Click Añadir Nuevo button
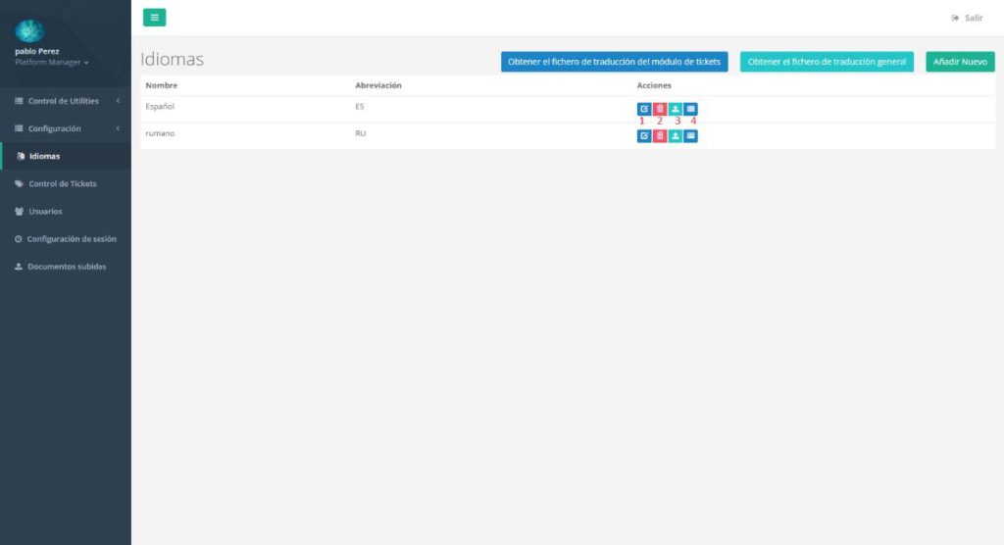This screenshot has width=1004, height=545. point(960,62)
